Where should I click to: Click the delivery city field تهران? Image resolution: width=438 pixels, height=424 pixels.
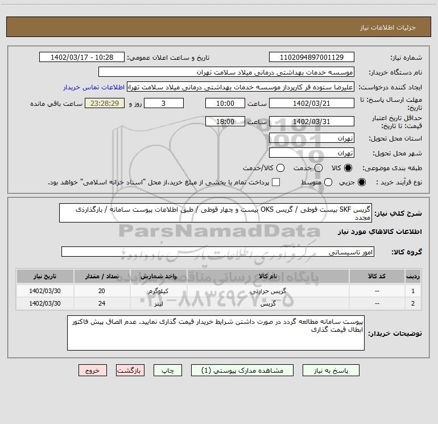coord(312,153)
